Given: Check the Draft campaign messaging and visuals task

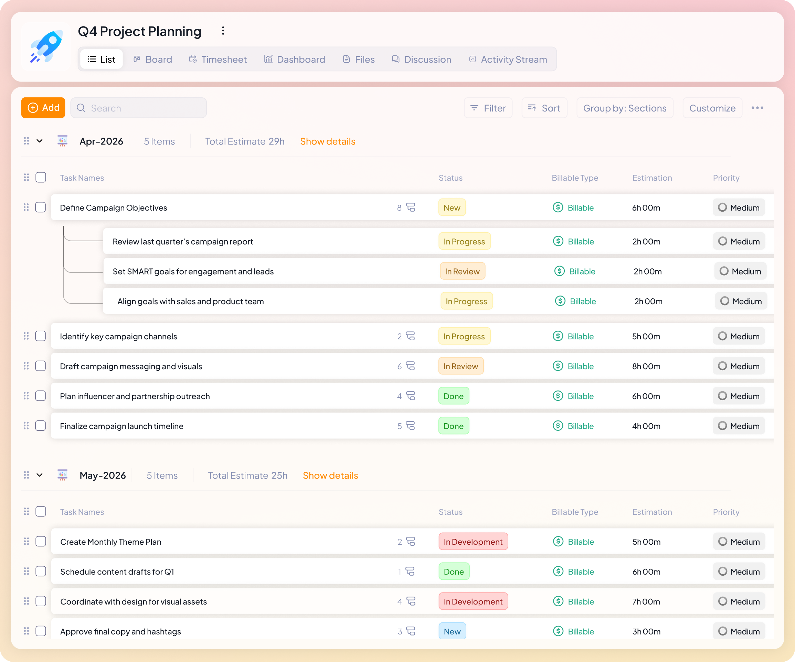Looking at the screenshot, I should pos(41,366).
